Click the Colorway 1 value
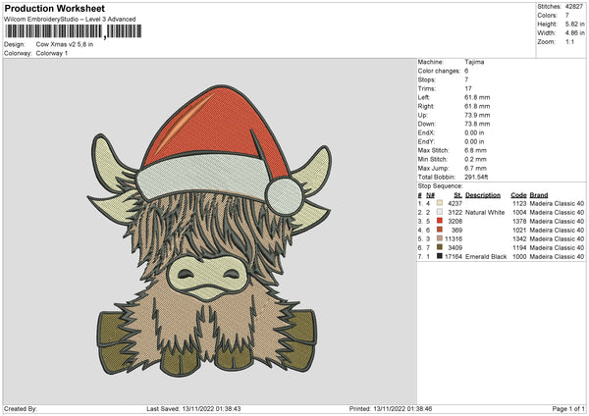The image size is (589, 416). (52, 53)
